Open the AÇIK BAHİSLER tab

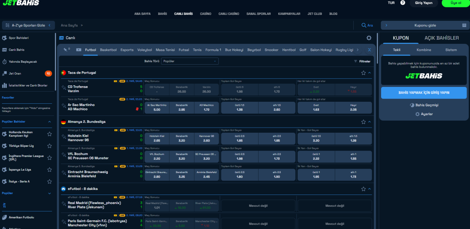point(441,38)
